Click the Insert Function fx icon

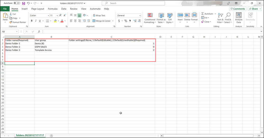39,31
